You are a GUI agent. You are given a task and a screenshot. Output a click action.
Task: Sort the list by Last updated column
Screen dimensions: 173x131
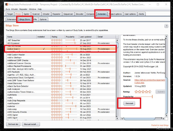tap(88, 37)
